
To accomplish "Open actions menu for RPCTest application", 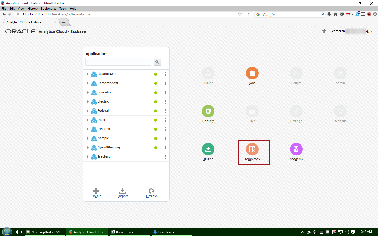I will click(x=166, y=129).
